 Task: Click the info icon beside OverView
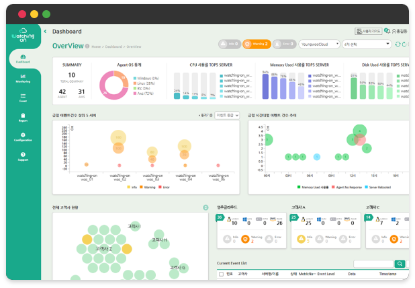87,46
